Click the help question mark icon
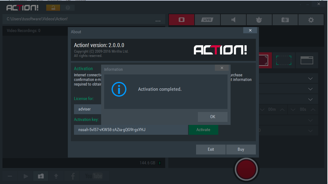328x184 pixels. [x=68, y=8]
